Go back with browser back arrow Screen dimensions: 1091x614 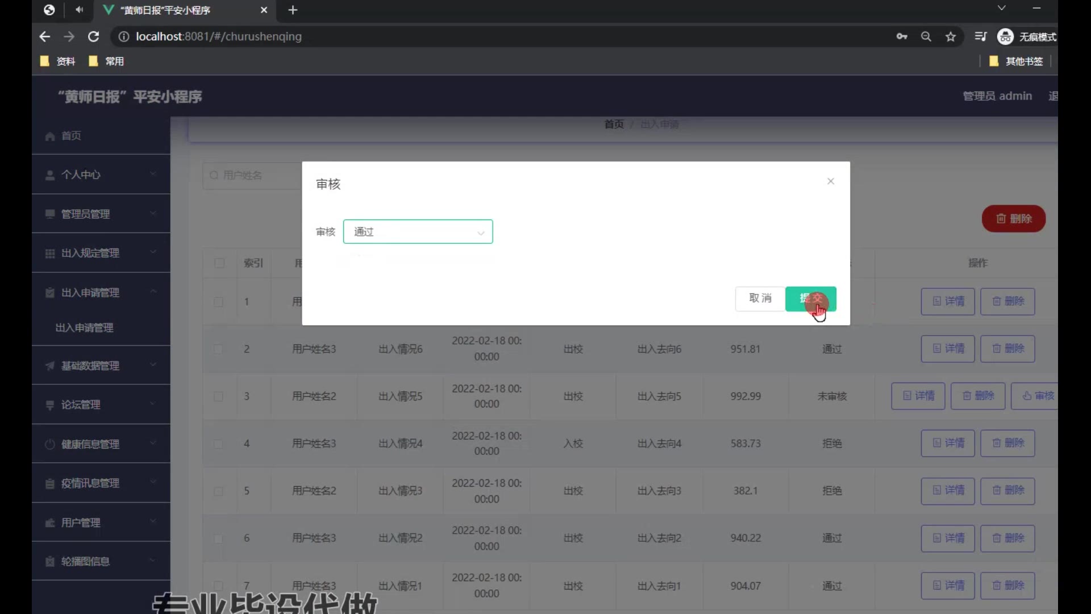pos(45,36)
